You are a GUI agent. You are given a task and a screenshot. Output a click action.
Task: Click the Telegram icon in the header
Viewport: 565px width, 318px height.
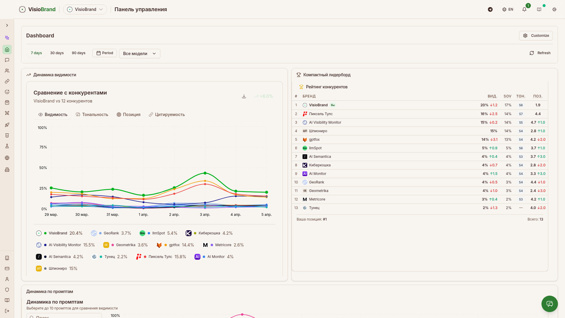(490, 9)
